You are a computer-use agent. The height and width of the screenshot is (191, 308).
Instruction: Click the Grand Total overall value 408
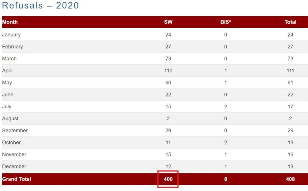[290, 179]
